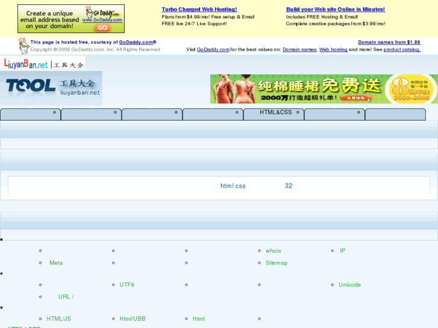Open Turbo Charged Web Hosting link

(199, 9)
